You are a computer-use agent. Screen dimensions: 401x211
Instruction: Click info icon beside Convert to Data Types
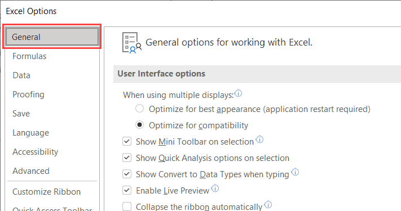295,172
